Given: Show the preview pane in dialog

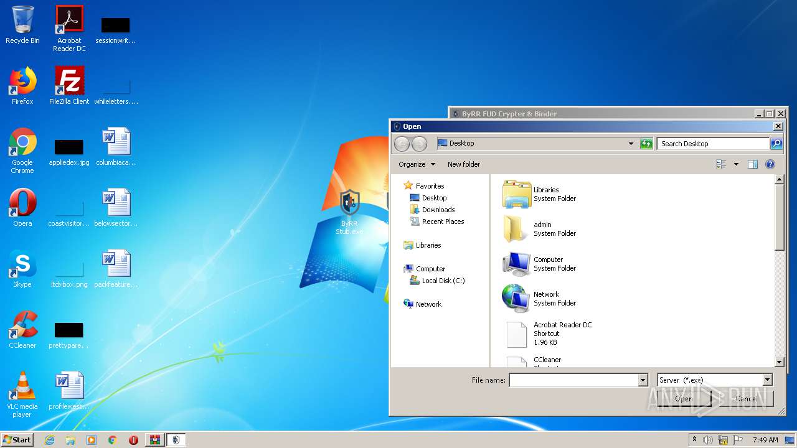Looking at the screenshot, I should 753,164.
